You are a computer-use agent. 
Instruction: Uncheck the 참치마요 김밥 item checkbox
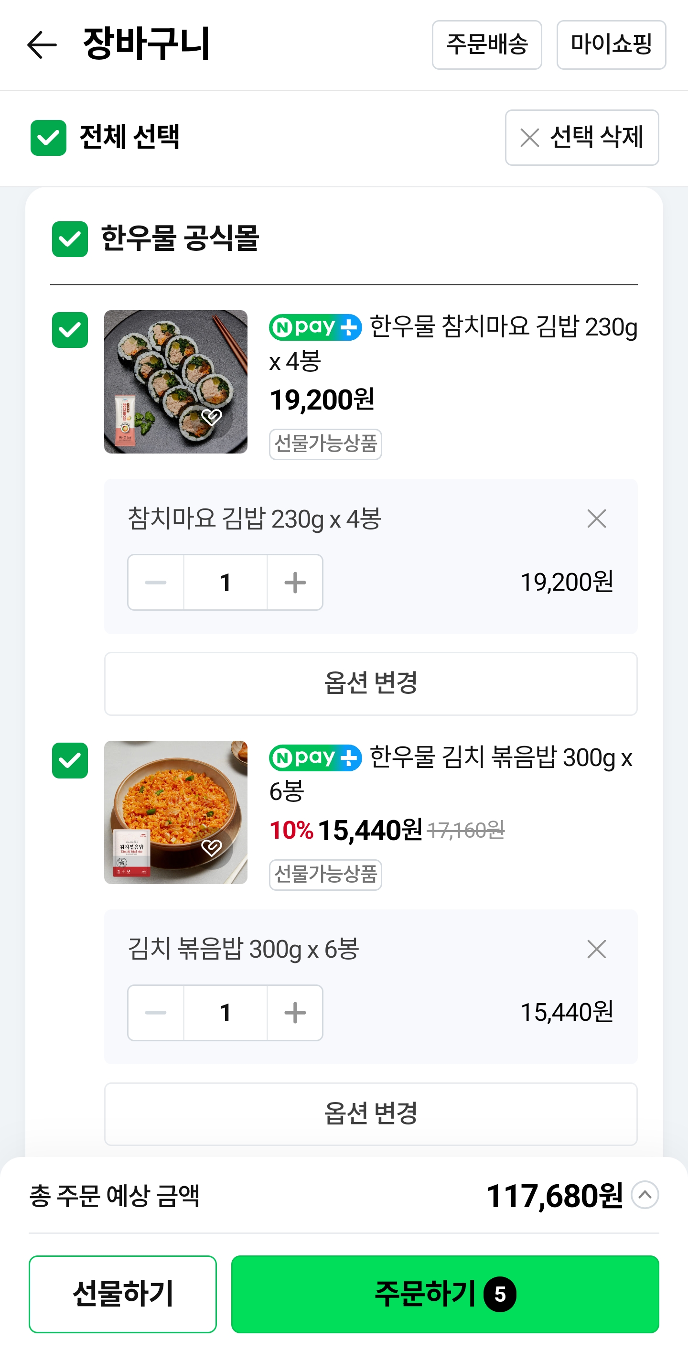[x=70, y=330]
